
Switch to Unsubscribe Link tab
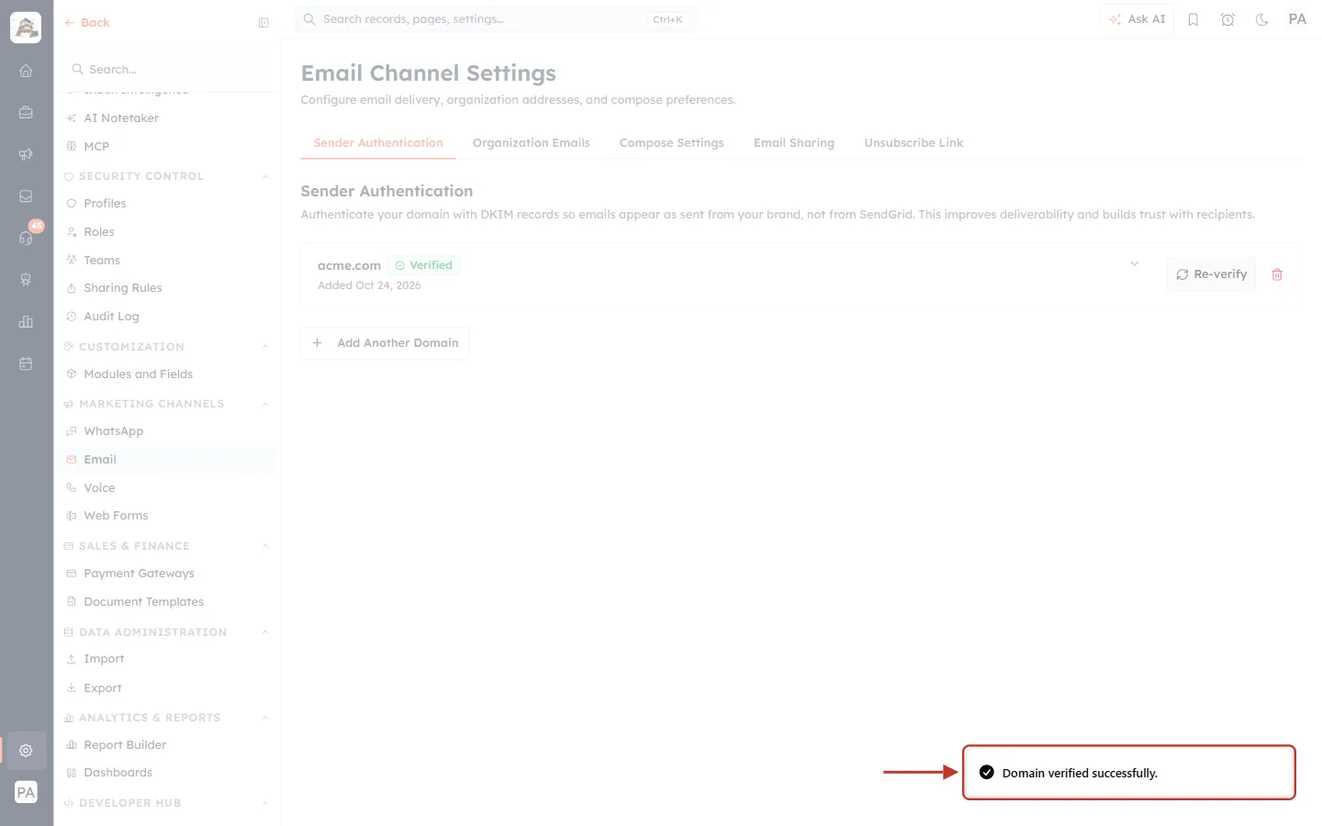click(913, 143)
